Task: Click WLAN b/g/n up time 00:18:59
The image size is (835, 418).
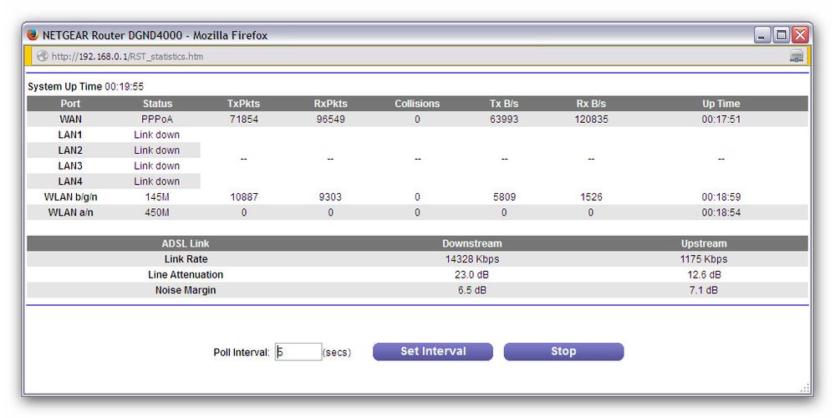Action: (x=721, y=197)
